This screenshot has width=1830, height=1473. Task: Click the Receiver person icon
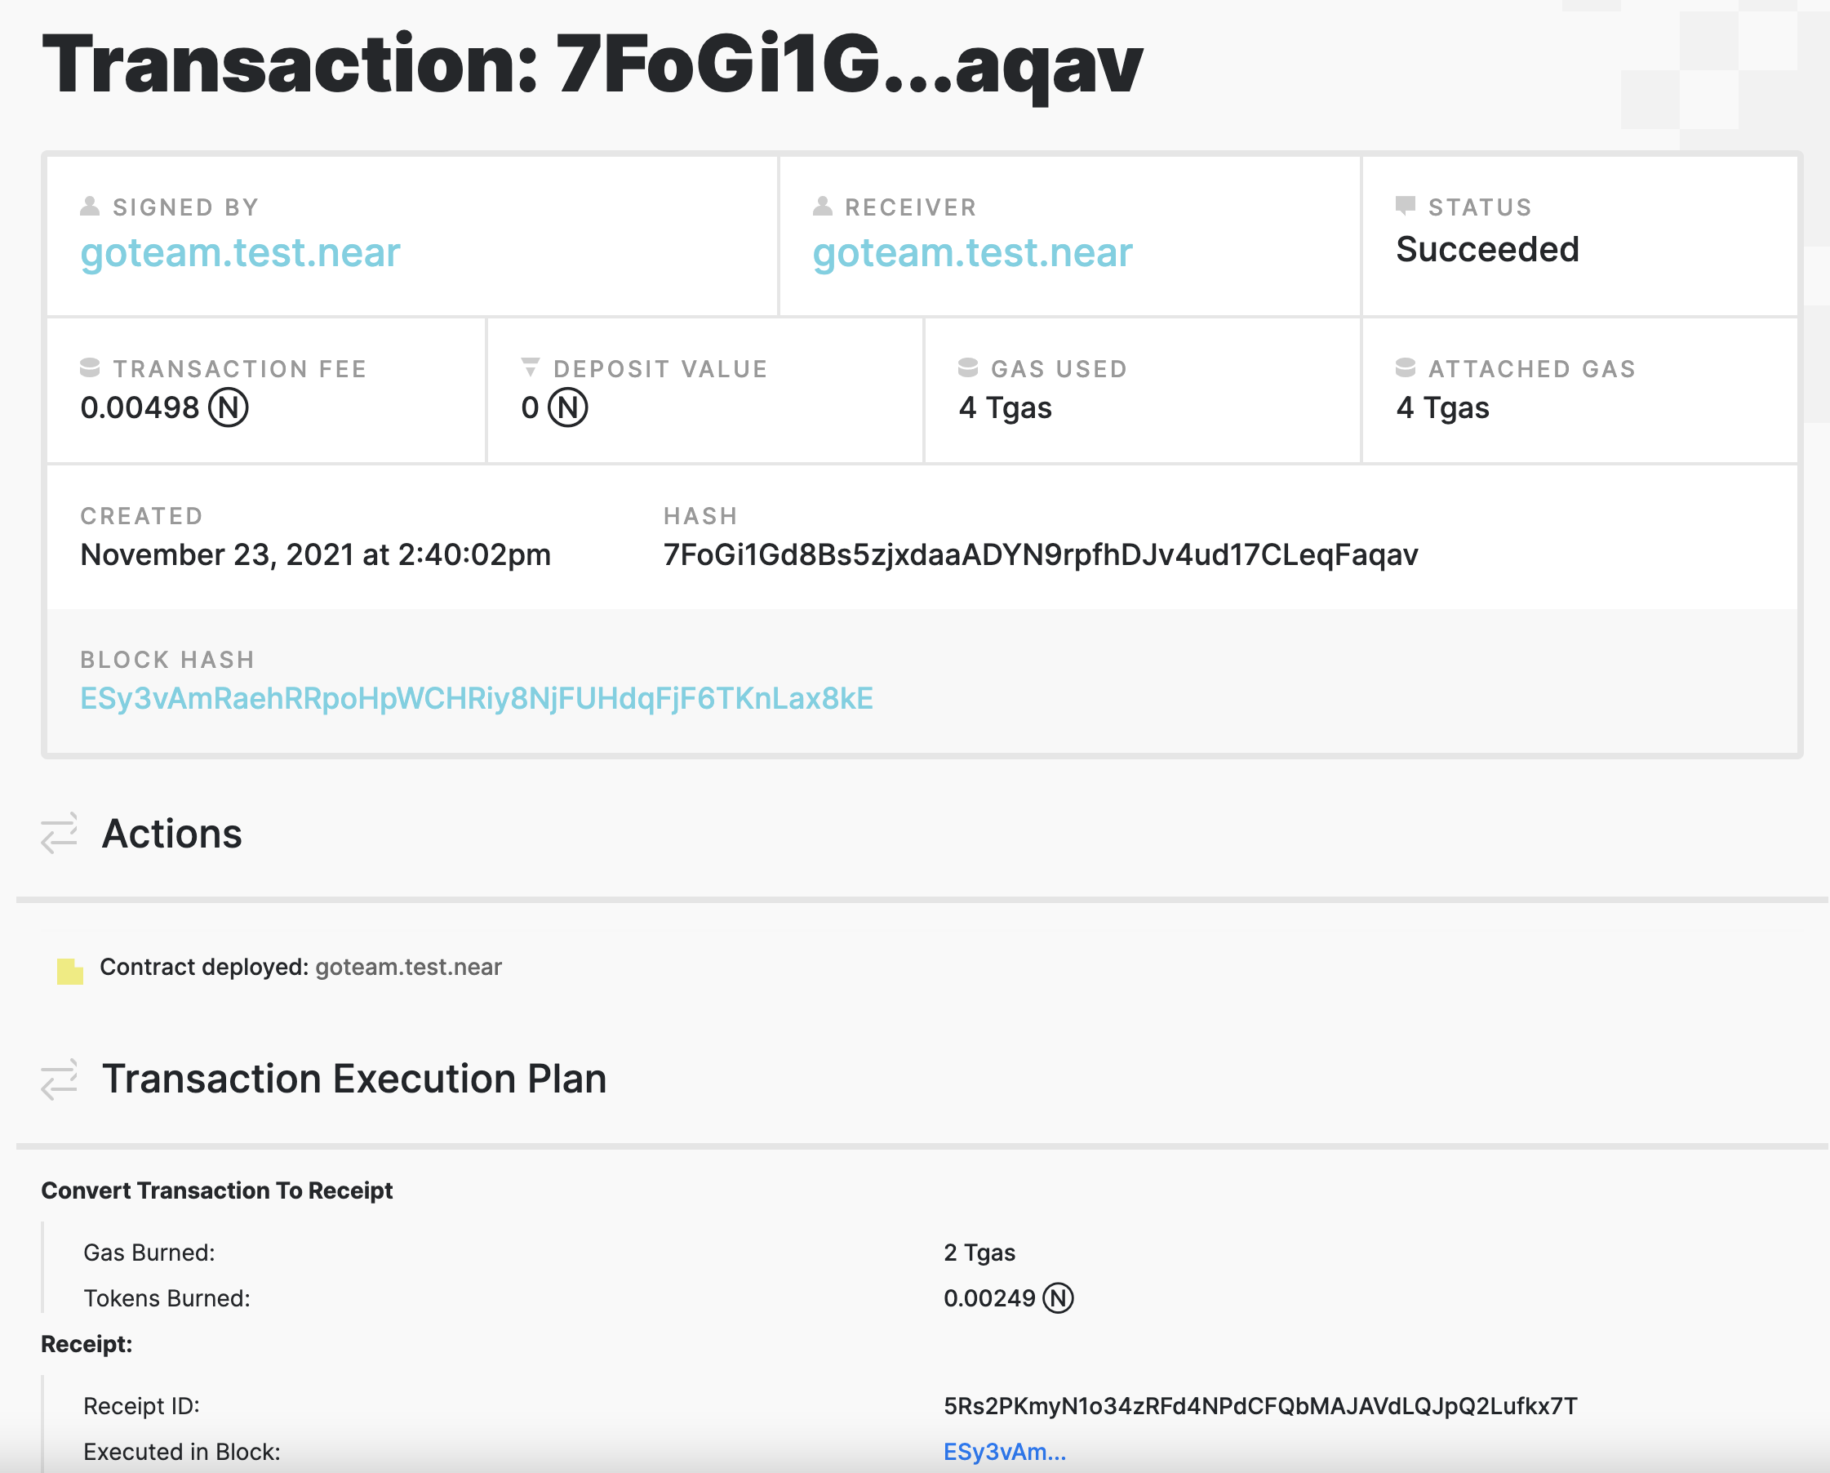(822, 207)
